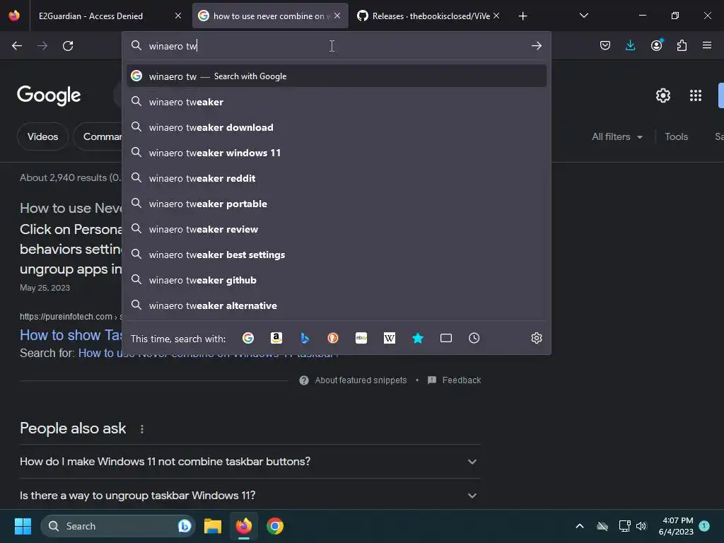Open the volume tray icon
Image resolution: width=724 pixels, height=543 pixels.
(641, 526)
